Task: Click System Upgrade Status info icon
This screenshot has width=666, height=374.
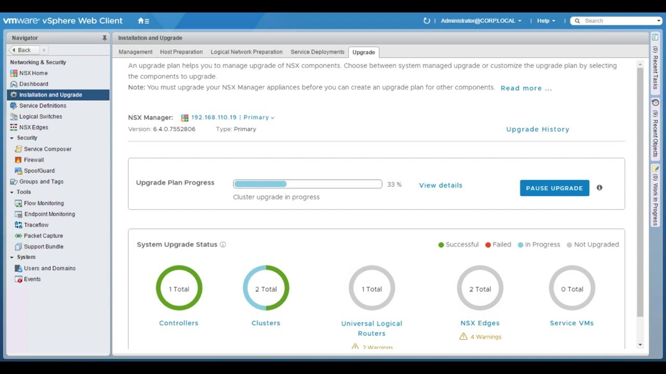Action: [x=223, y=245]
